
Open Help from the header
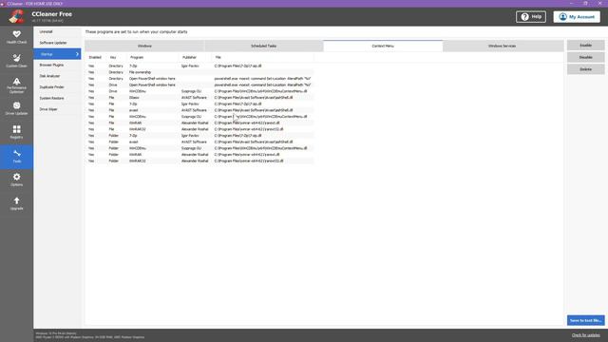coord(531,17)
